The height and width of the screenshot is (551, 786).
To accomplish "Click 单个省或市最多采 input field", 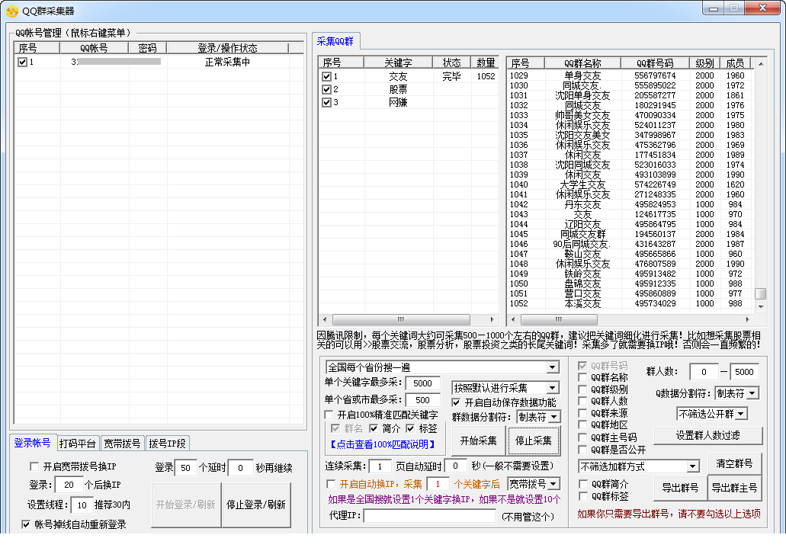I will pyautogui.click(x=422, y=400).
